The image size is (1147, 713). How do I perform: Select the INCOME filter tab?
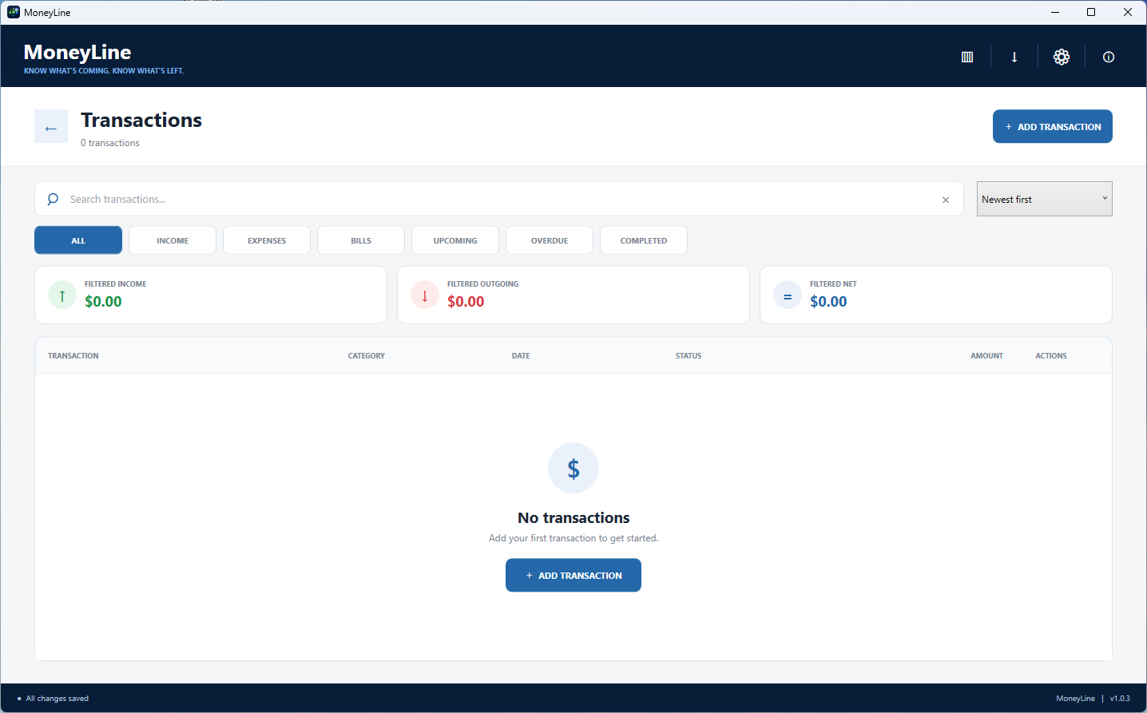[x=173, y=240]
